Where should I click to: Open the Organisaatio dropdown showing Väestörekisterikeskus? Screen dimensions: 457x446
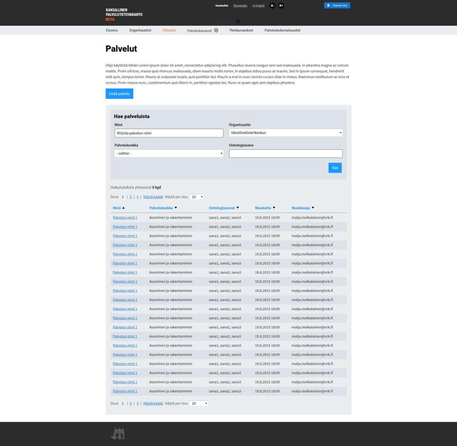(286, 133)
